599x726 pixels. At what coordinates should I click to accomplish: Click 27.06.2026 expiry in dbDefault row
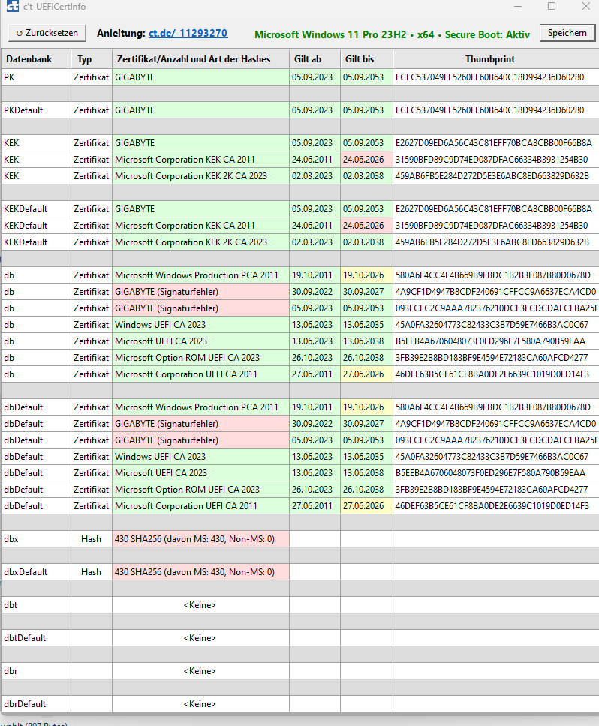366,506
